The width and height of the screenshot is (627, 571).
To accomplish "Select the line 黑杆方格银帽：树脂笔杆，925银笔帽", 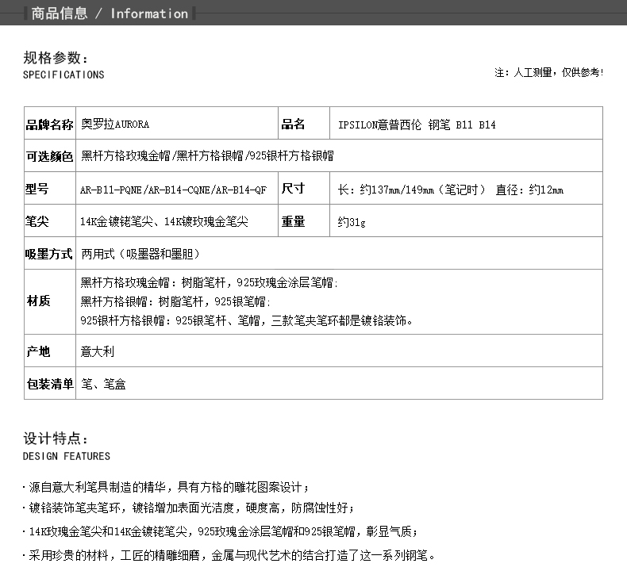I will (x=175, y=301).
